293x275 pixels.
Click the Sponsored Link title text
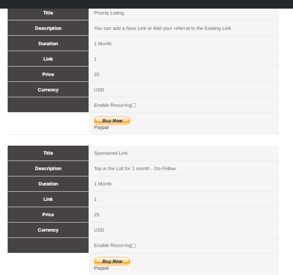111,153
